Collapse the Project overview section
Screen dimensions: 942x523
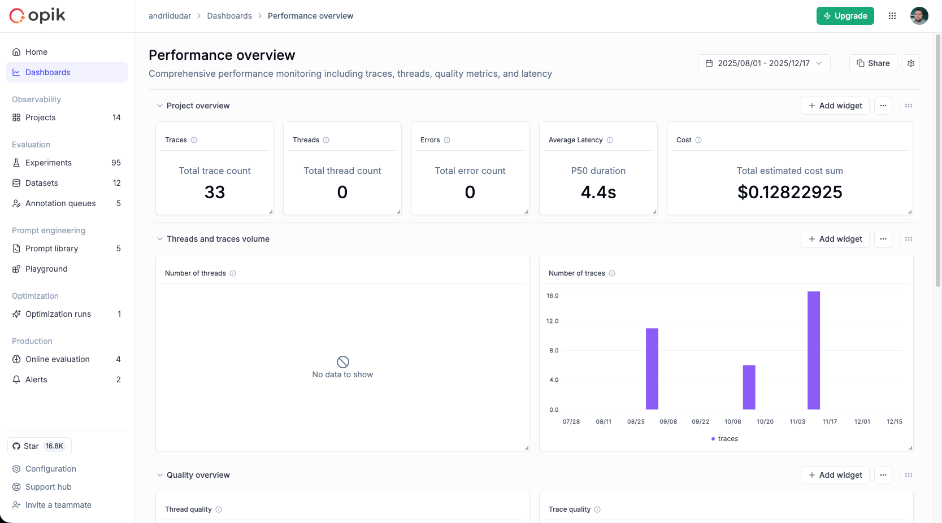(160, 106)
